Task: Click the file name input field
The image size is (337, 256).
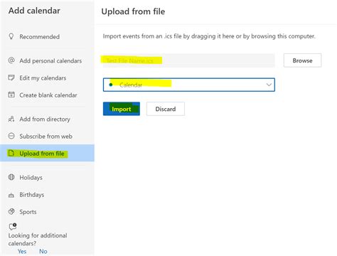Action: [189, 60]
